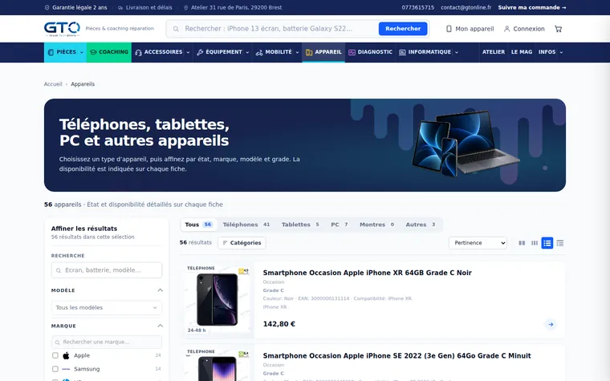The width and height of the screenshot is (610, 381).
Task: Expand the Accessoires menu chevron
Action: (x=188, y=52)
